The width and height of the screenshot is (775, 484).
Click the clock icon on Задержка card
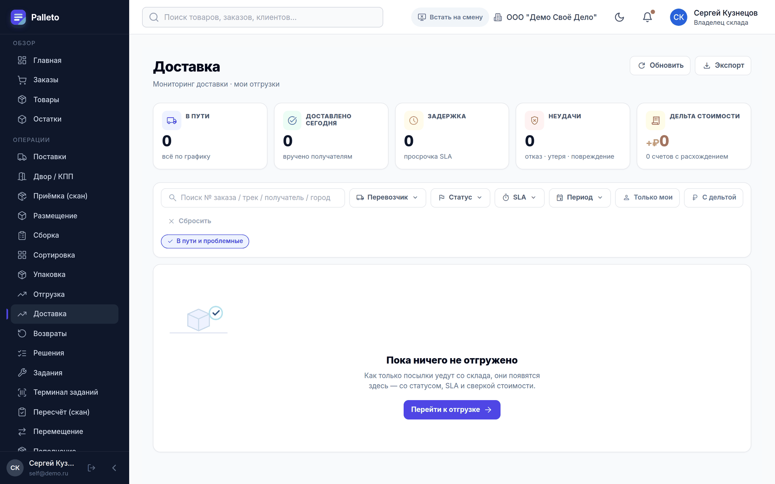coord(413,120)
